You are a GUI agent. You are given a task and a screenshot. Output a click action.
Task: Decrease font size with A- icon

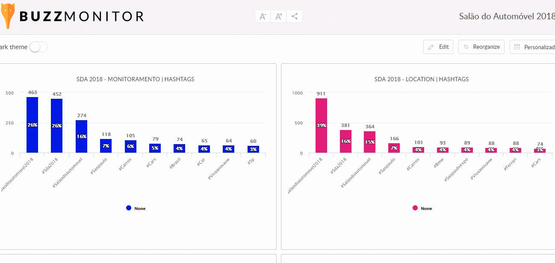coord(263,17)
